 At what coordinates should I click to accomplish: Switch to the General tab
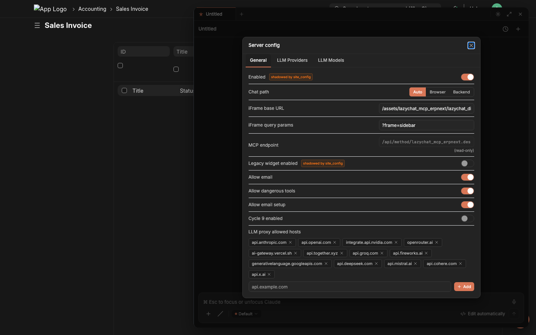pyautogui.click(x=258, y=60)
